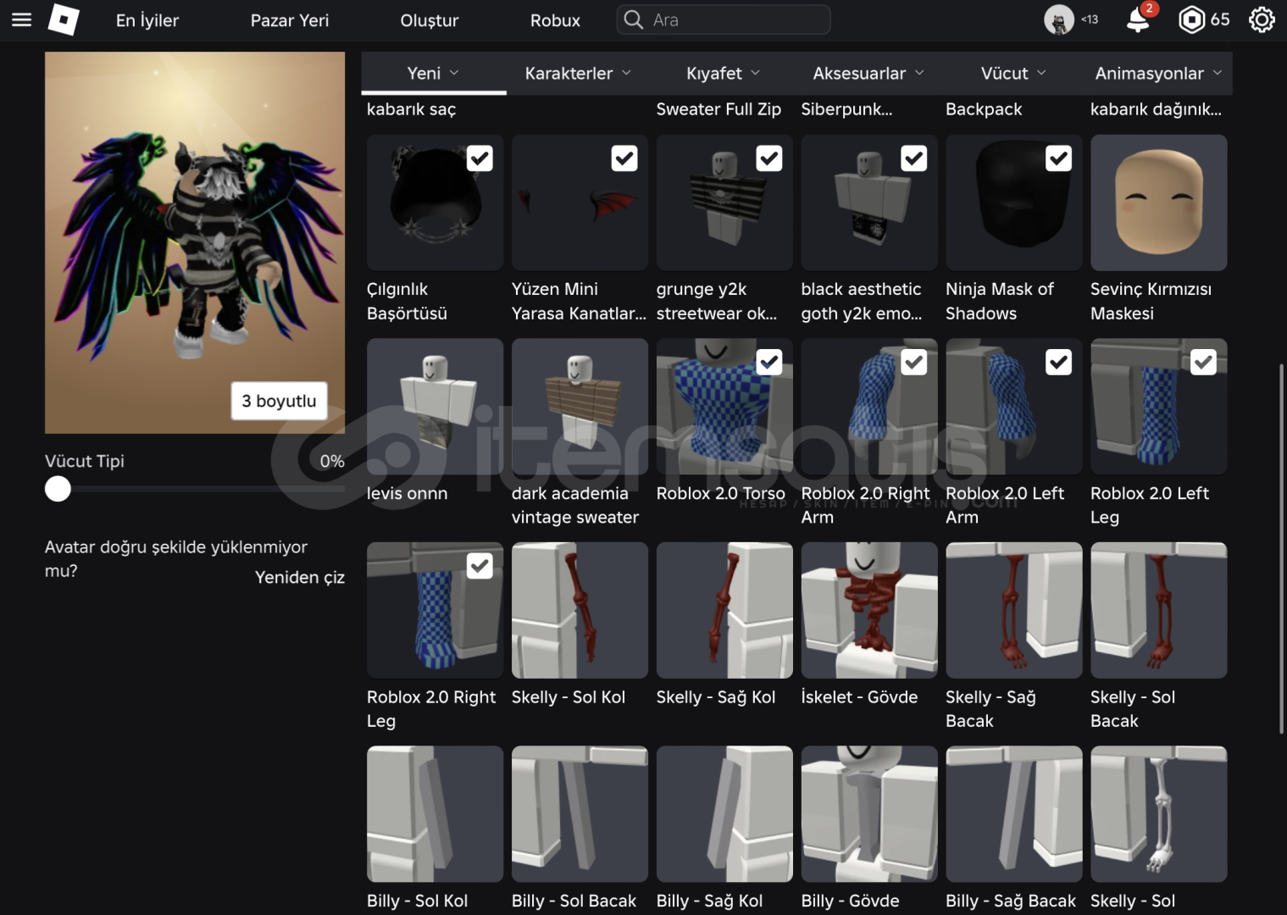Select Billy - Sağ Bacak thumbnail
The height and width of the screenshot is (915, 1287).
1014,814
